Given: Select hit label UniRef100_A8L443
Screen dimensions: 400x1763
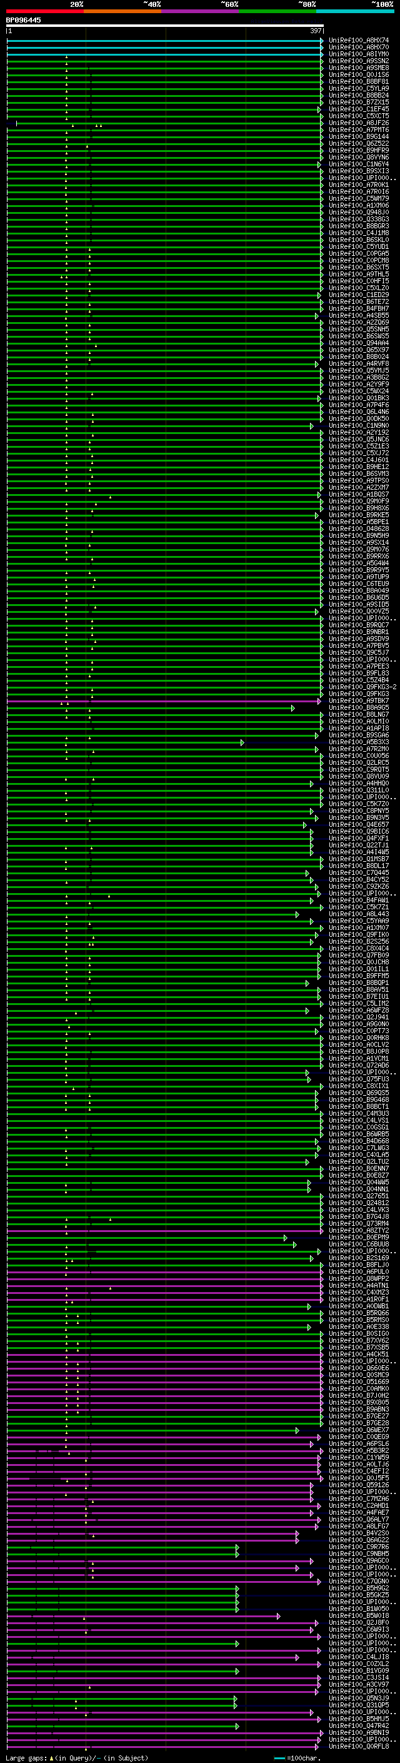Looking at the screenshot, I should tap(358, 914).
